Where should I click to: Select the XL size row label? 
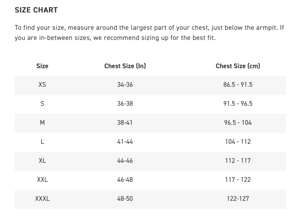point(42,161)
